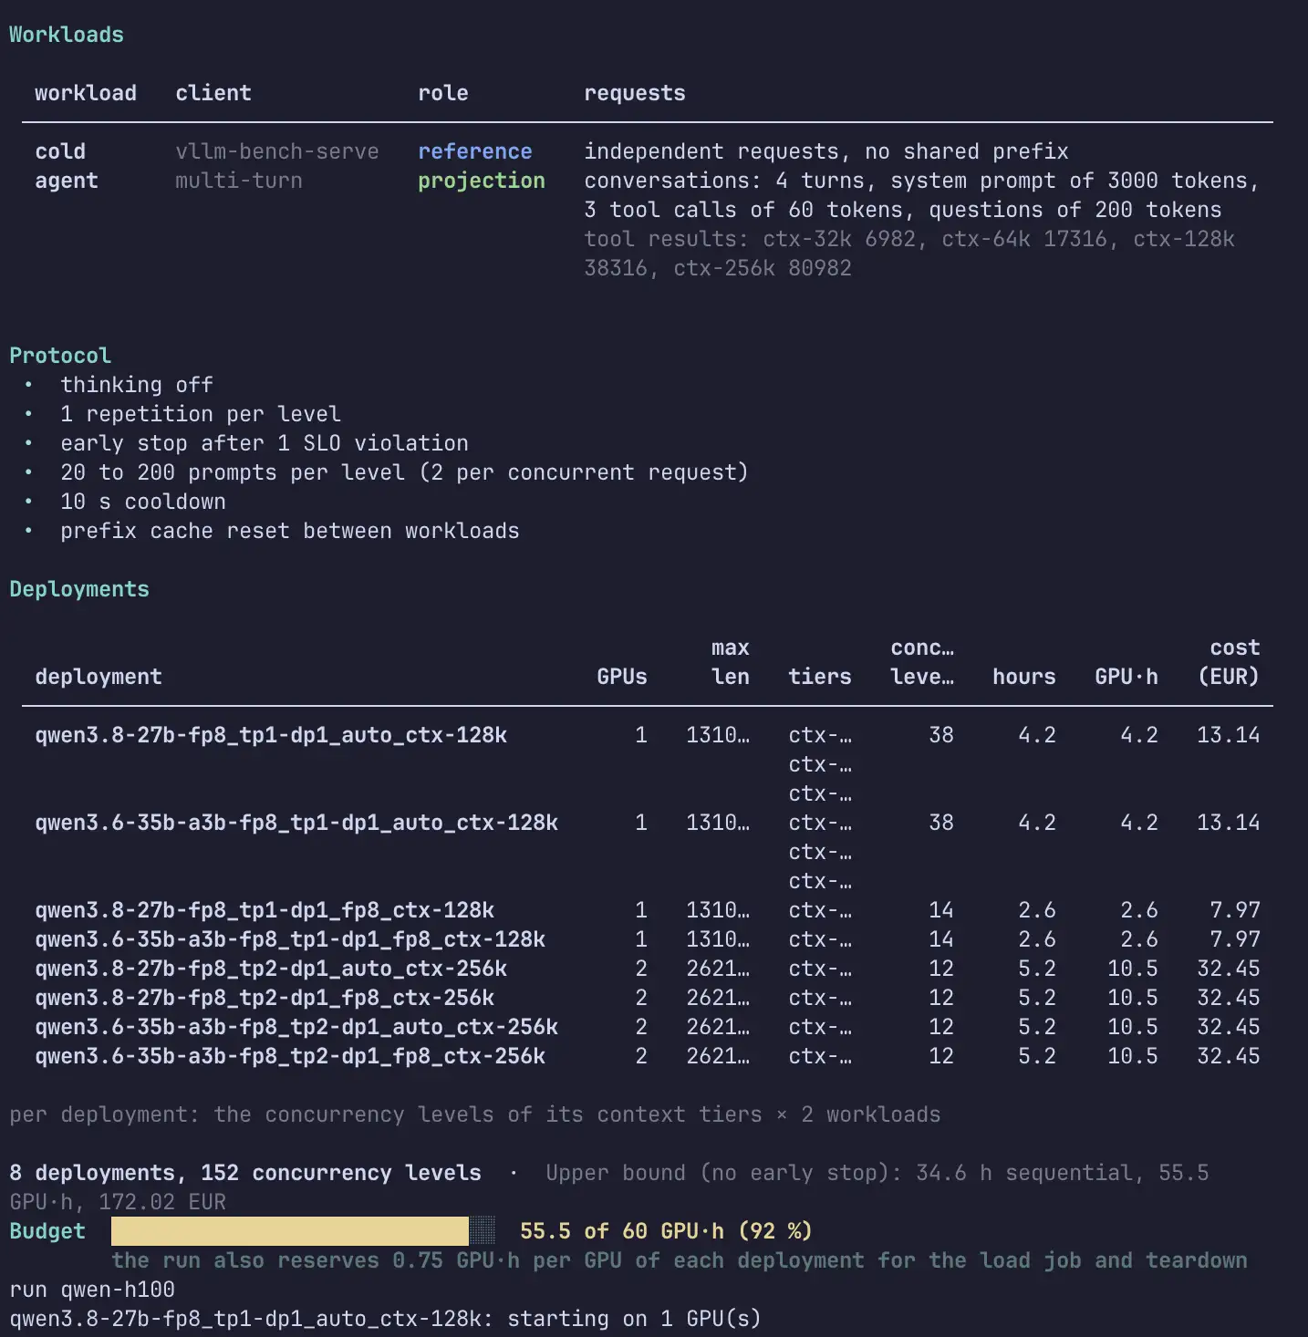Click "independent requests, no shared prefix" text

[826, 151]
